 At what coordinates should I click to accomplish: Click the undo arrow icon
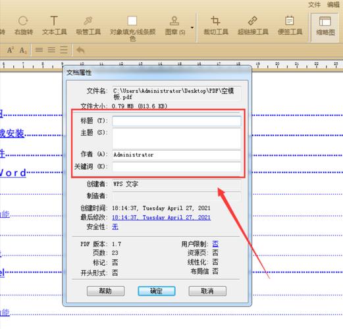point(80,50)
